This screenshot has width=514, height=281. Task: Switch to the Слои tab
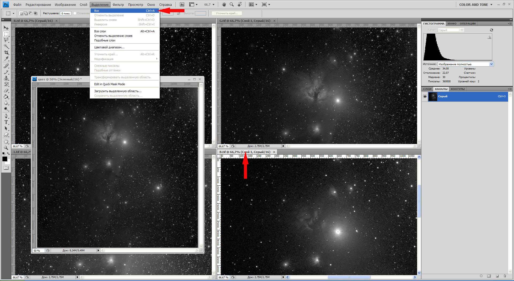(427, 89)
